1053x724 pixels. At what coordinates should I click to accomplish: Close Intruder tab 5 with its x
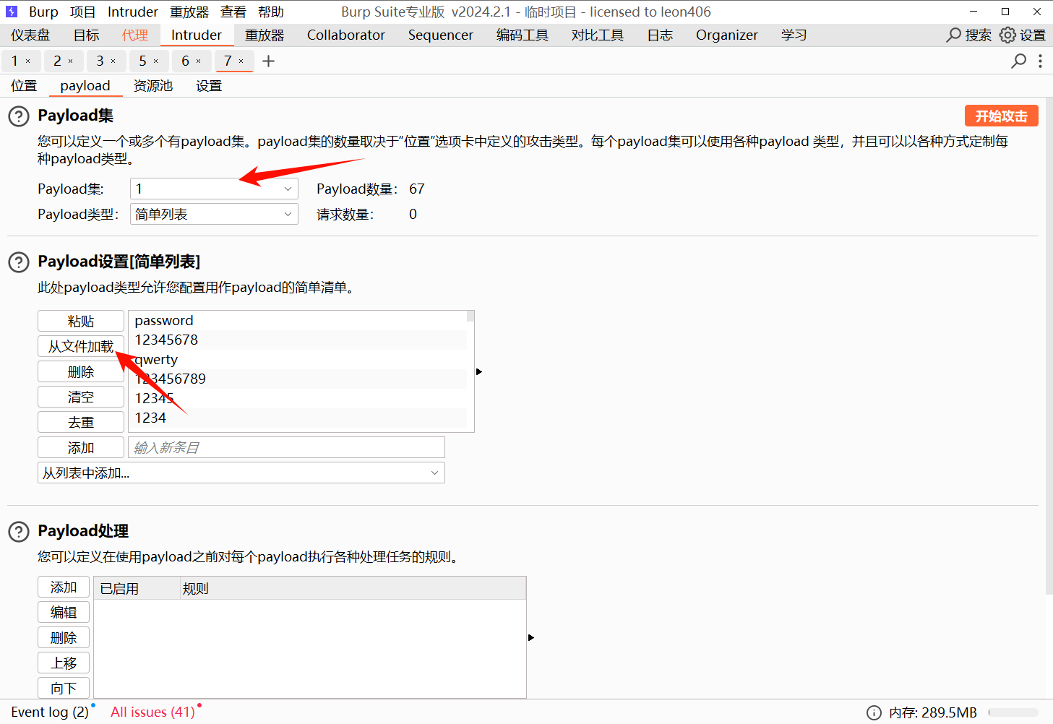[156, 61]
